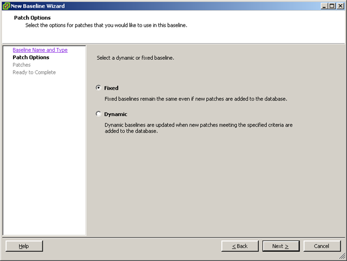Image resolution: width=347 pixels, height=261 pixels.
Task: Click the 'Select a dynamic or fixed baseline' text
Action: [135, 58]
